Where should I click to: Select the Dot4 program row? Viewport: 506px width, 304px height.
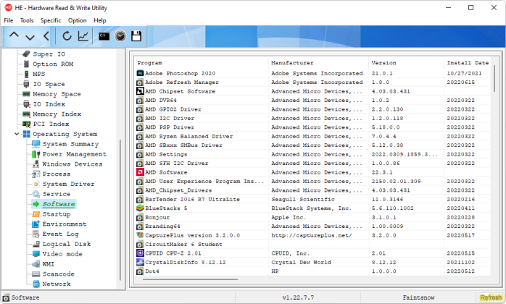tap(312, 271)
